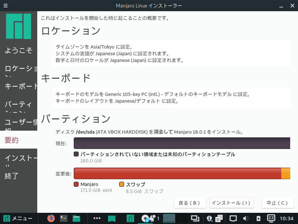This screenshot has width=298, height=224.
Task: Click the キーボード heading in summary
Action: [x=66, y=78]
